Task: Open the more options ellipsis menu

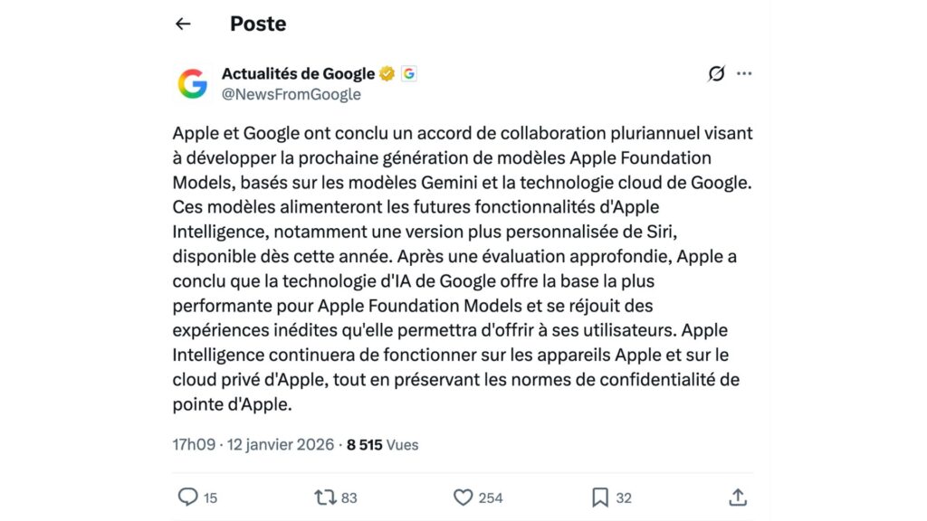Action: (744, 73)
